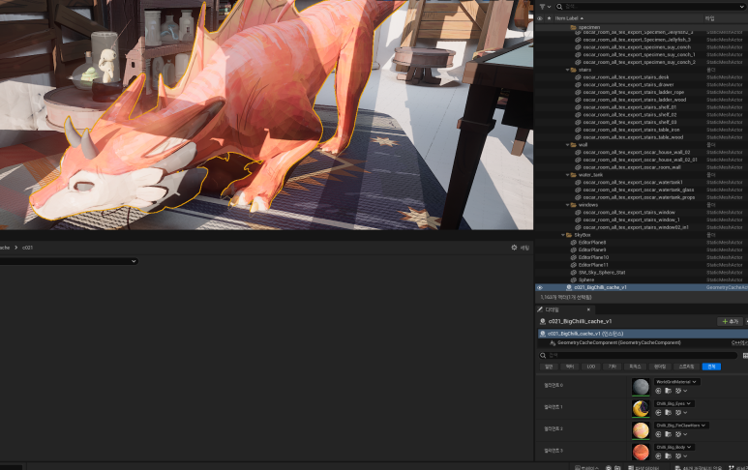Screen dimensions: 748x470
Task: Click the pinned star column header
Action: click(x=549, y=18)
